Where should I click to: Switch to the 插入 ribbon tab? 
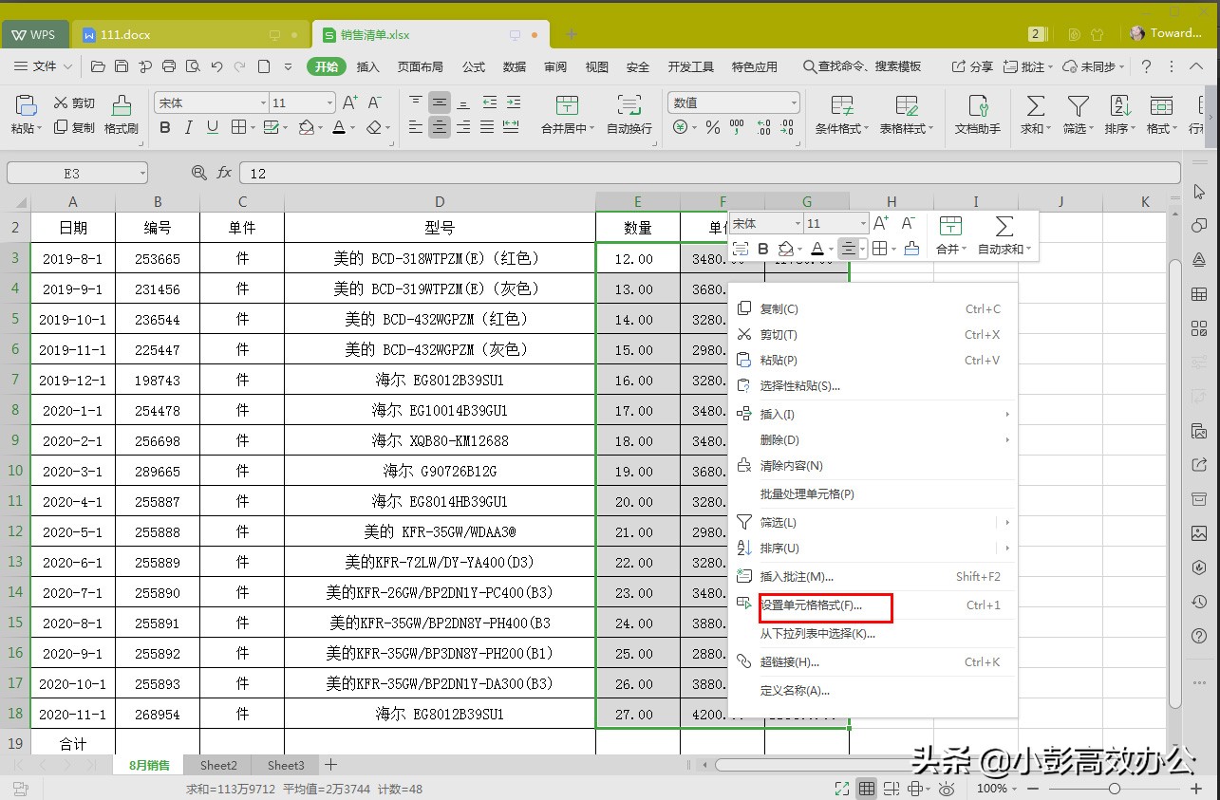[368, 66]
